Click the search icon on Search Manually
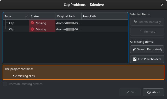This screenshot has width=167, height=99. (135, 22)
